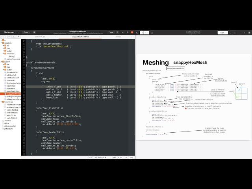This screenshot has height=189, width=252.
Task: Collapse the constant folder
Action: pyautogui.click(x=1, y=43)
